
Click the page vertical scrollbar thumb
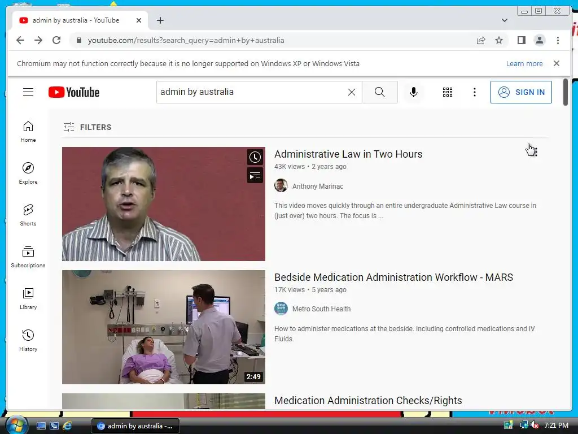tap(566, 92)
